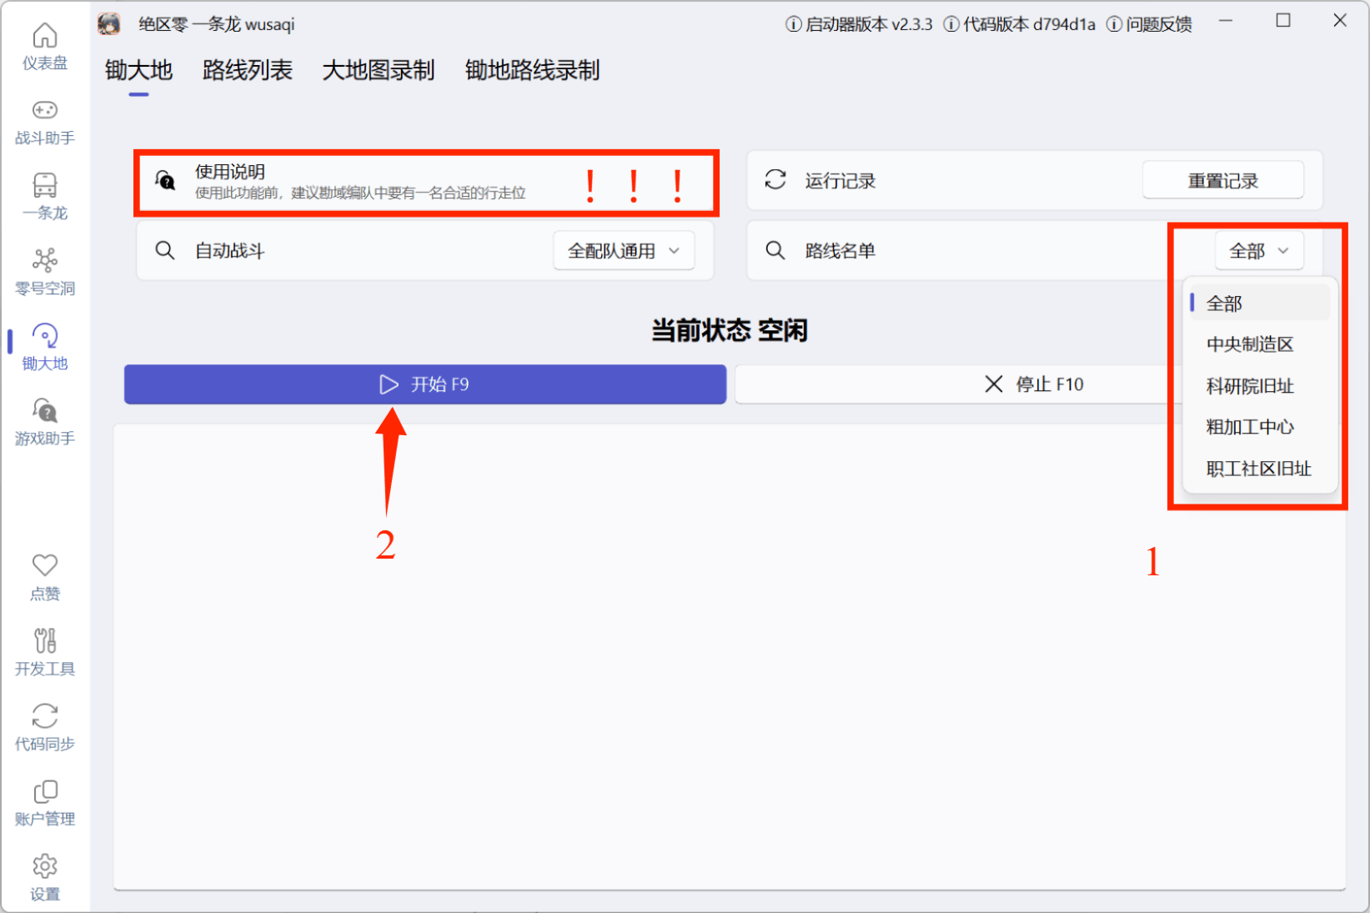
Task: Pick 职工社区旧址 from the route list
Action: click(1258, 469)
